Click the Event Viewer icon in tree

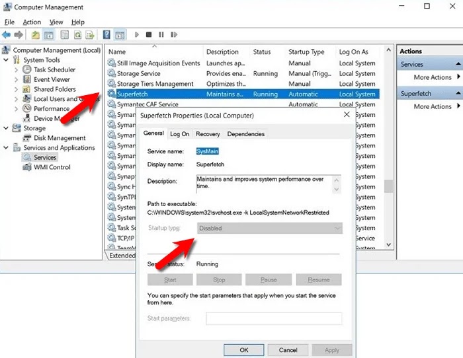(27, 79)
